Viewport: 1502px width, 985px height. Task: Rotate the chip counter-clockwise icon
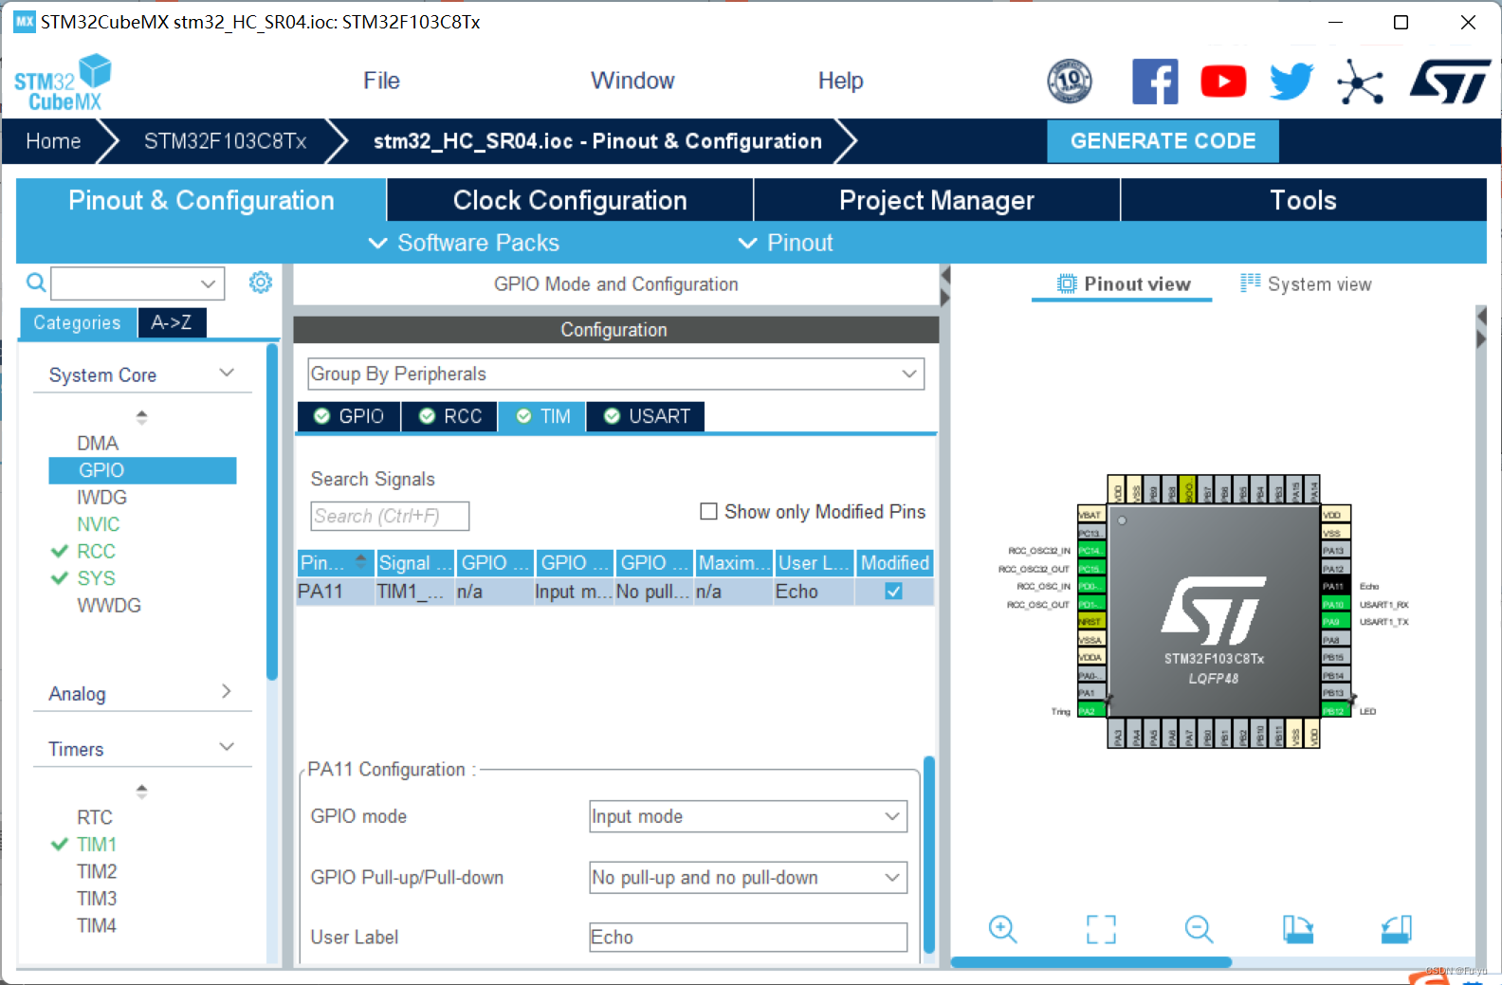1397,929
